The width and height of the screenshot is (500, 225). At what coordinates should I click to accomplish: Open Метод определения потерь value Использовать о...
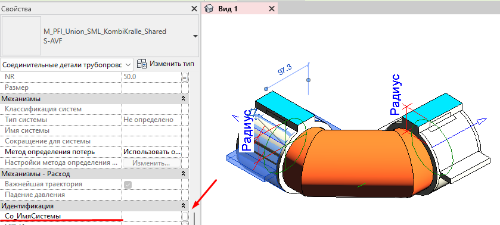click(x=151, y=152)
